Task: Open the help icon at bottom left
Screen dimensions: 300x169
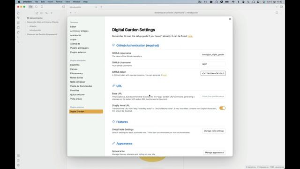Action: [18, 161]
